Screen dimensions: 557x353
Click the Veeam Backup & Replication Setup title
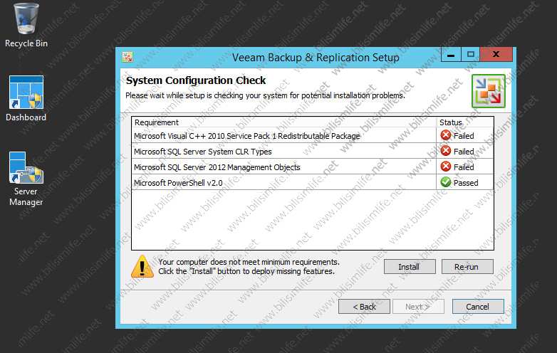tap(316, 57)
